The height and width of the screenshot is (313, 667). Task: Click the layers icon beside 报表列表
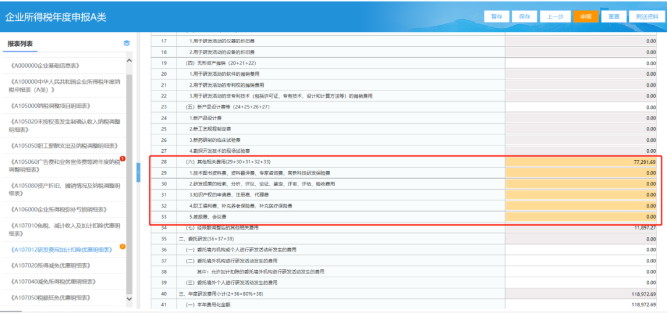(x=127, y=43)
